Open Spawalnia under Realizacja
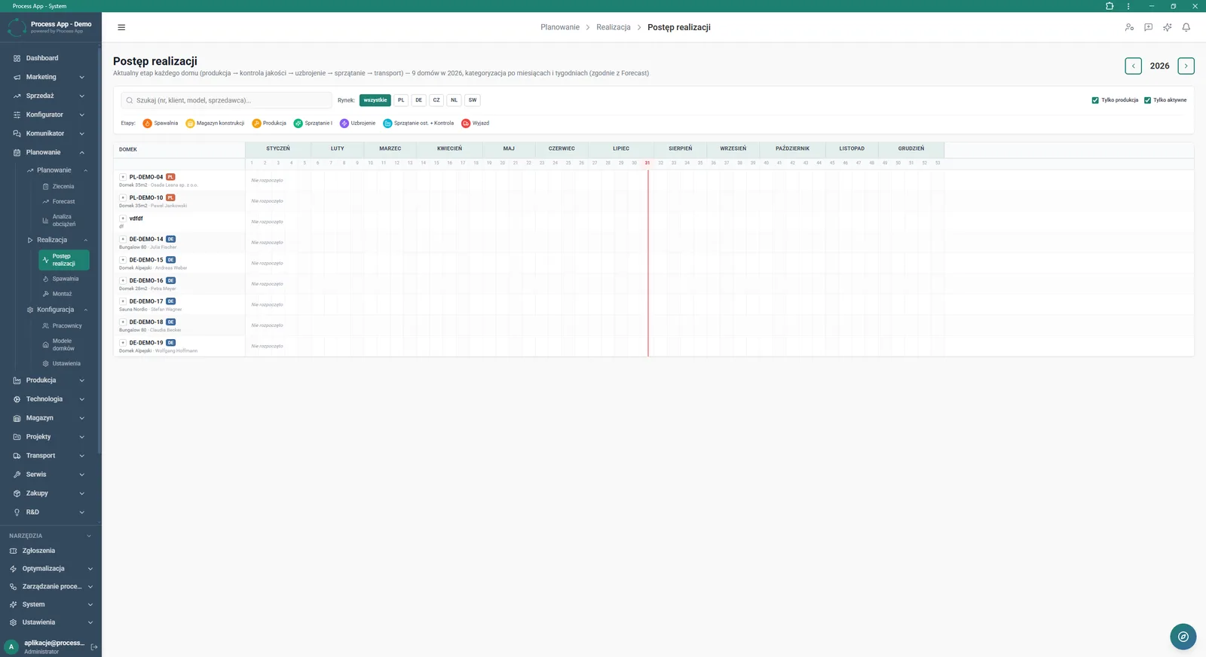1206x657 pixels. (x=65, y=279)
